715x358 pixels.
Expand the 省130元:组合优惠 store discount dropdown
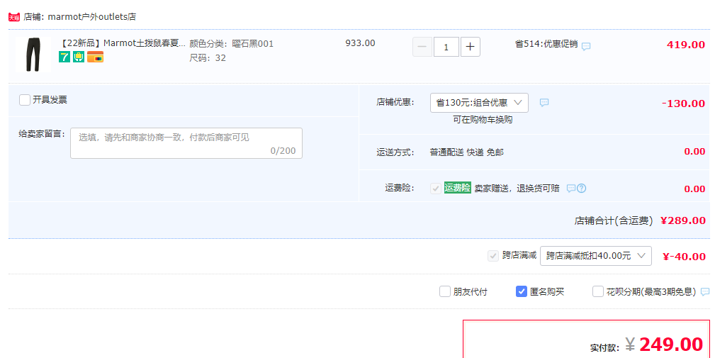[x=479, y=103]
